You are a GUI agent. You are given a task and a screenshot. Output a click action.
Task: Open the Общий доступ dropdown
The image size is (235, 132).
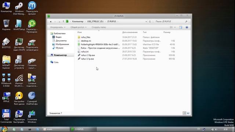78,27
